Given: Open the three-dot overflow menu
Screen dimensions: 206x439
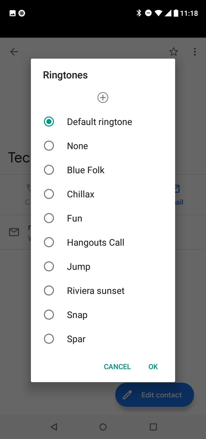Looking at the screenshot, I should point(195,52).
